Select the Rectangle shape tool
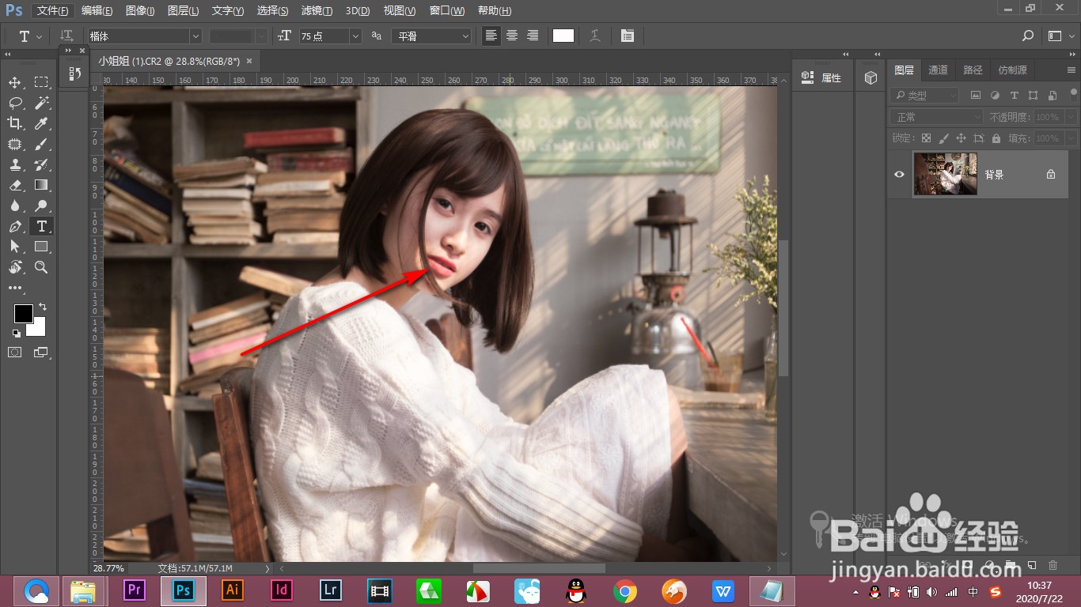The image size is (1081, 607). tap(41, 247)
